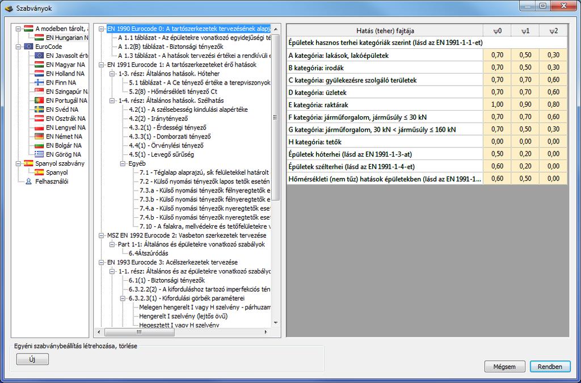581x383 pixels.
Task: Click the up arrow of the tree's vertical scrollbar
Action: [276, 29]
